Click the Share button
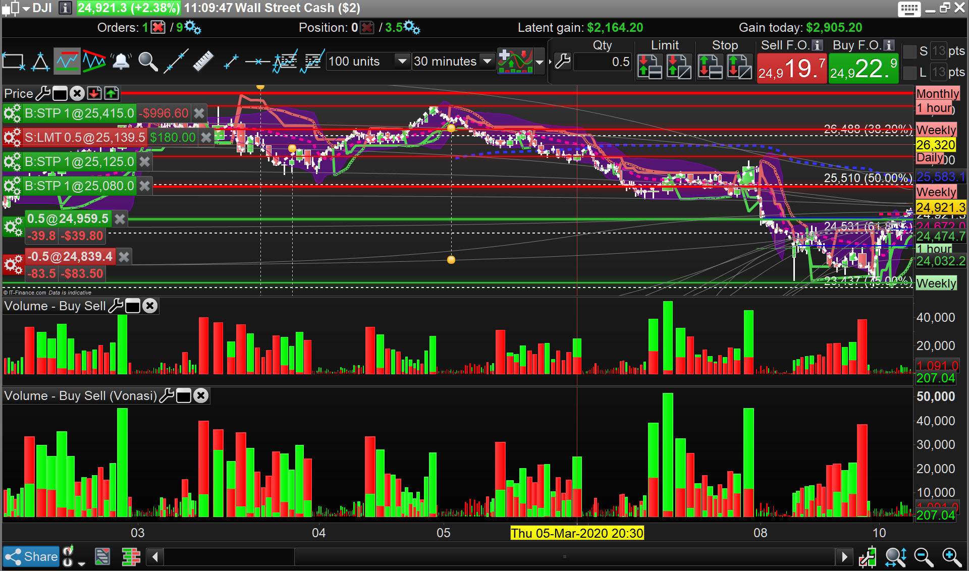Screen dimensions: 969x571 pyautogui.click(x=31, y=556)
